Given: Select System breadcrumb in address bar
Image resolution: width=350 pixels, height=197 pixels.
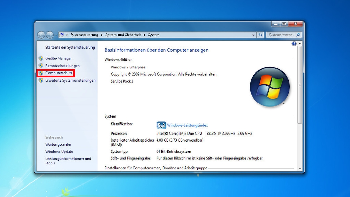Looking at the screenshot, I should coord(154,35).
